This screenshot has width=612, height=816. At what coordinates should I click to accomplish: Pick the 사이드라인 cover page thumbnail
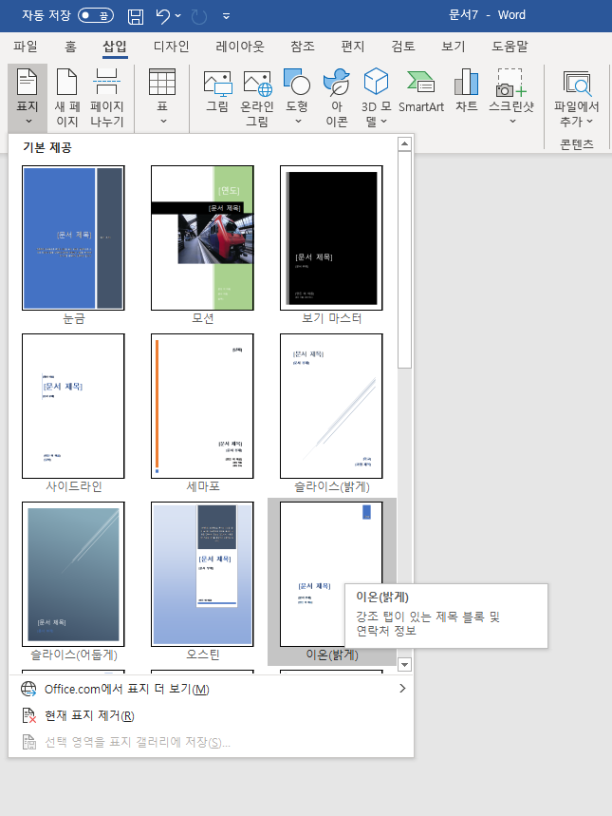73,406
